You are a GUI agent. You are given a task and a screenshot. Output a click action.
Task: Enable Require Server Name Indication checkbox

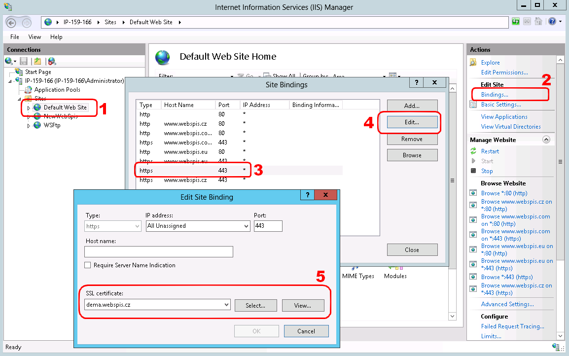pyautogui.click(x=88, y=265)
